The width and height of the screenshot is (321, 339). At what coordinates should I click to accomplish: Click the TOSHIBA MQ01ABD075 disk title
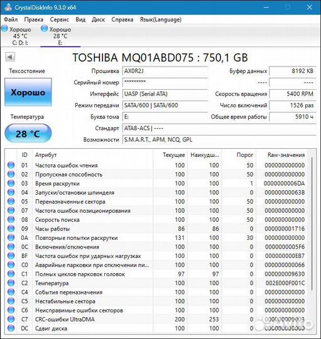[160, 58]
